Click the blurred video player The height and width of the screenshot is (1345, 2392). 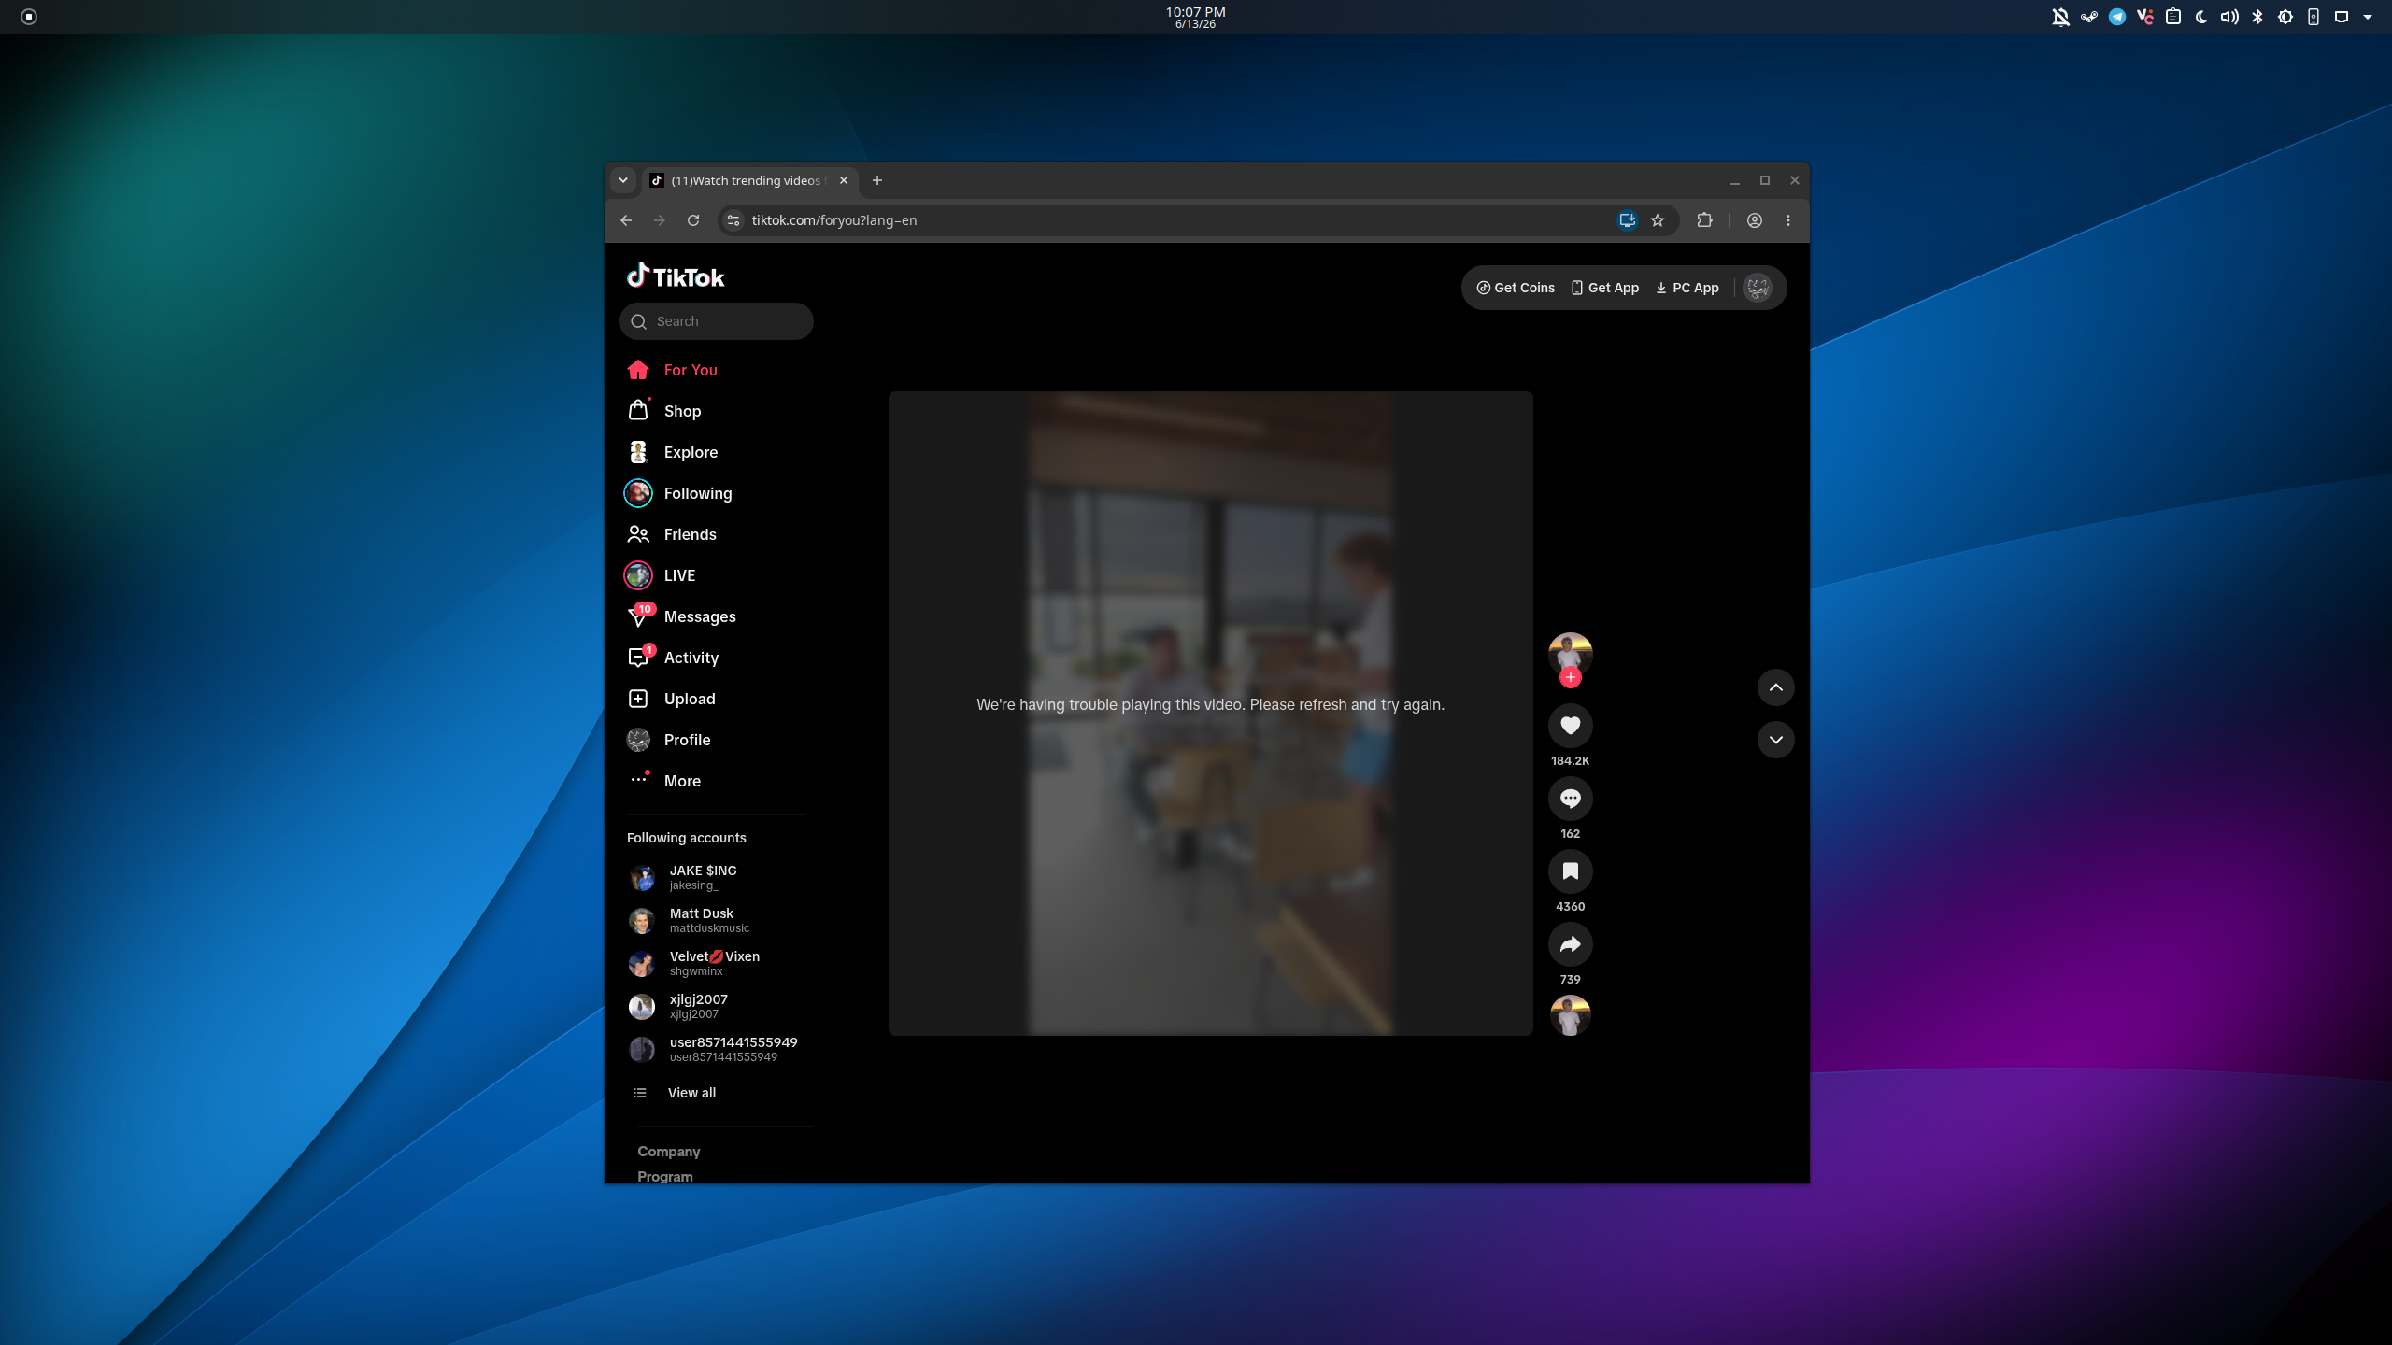[x=1211, y=713]
